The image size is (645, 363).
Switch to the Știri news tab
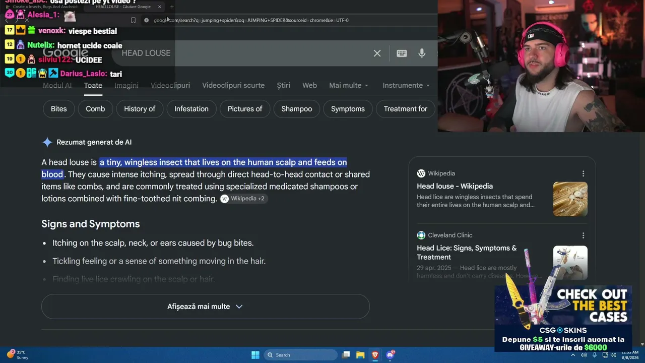284,85
